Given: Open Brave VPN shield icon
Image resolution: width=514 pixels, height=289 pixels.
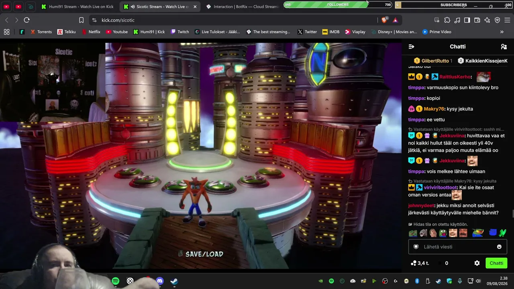Looking at the screenshot, I should tap(497, 20).
